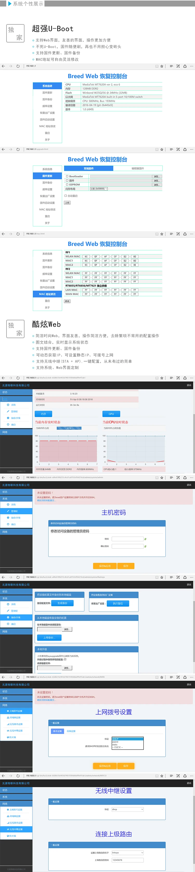Open the 内存布局 flash layout dropdown

point(99,189)
